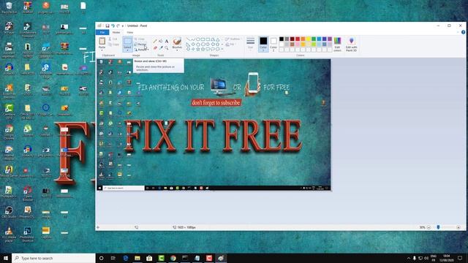Pick the Line shape
The image size is (468, 263).
click(x=188, y=39)
